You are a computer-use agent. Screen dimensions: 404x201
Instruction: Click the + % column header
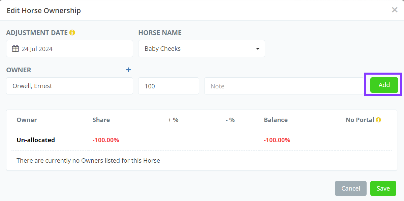(x=173, y=120)
